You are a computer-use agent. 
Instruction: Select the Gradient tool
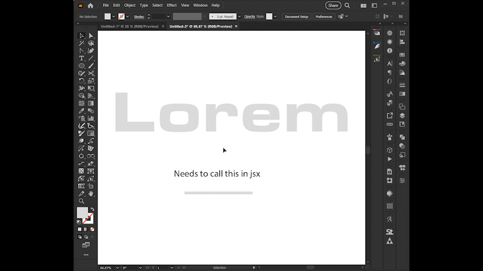pyautogui.click(x=91, y=103)
